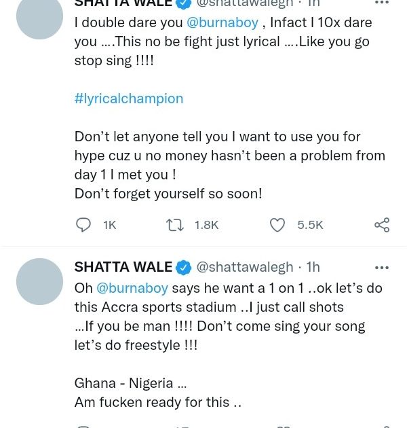
Task: Click the verified badge on the top tweet
Action: [x=183, y=3]
